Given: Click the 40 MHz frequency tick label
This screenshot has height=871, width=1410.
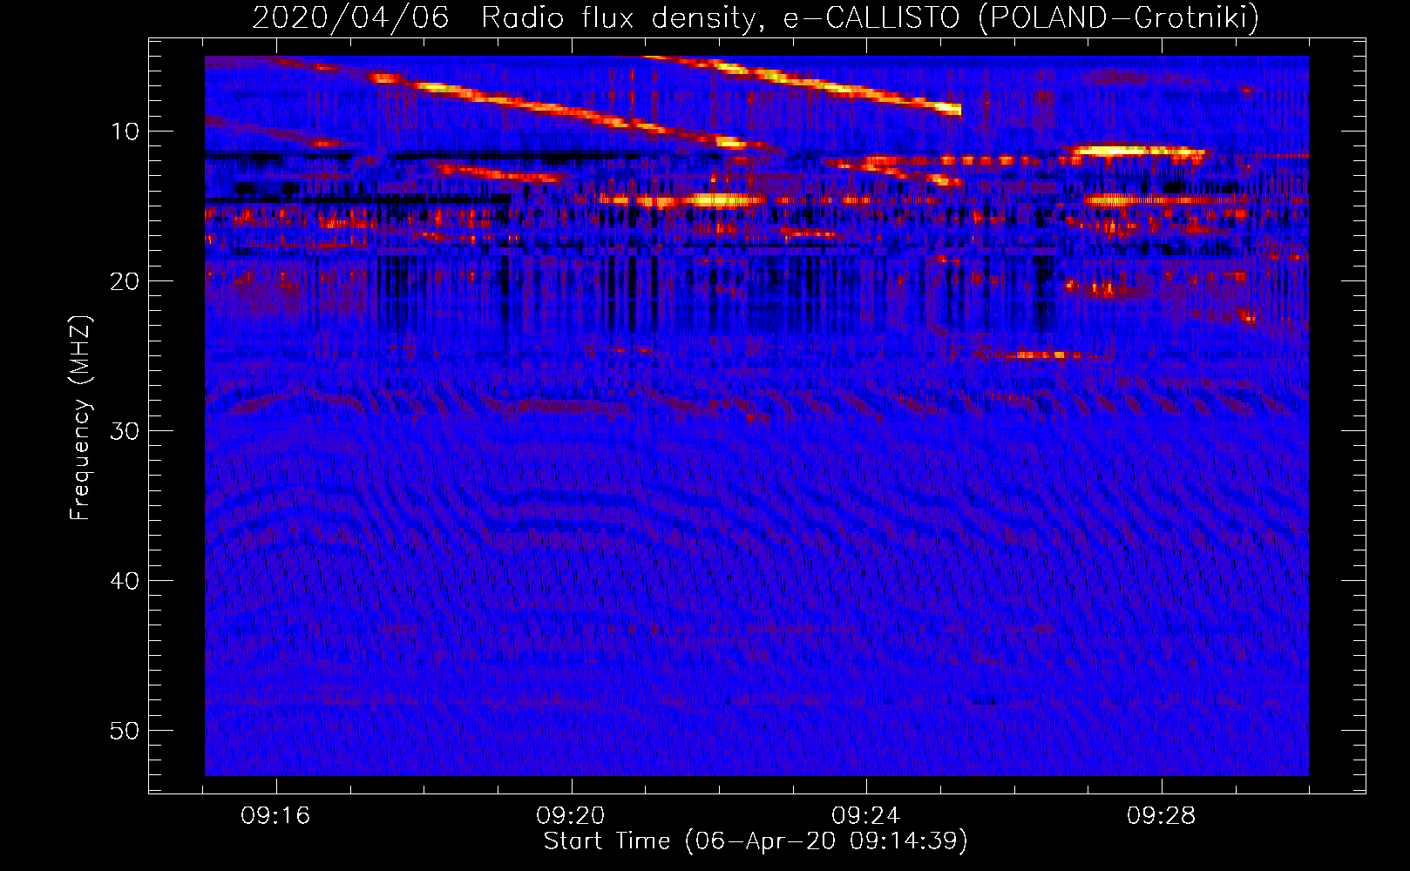Looking at the screenshot, I should (125, 581).
